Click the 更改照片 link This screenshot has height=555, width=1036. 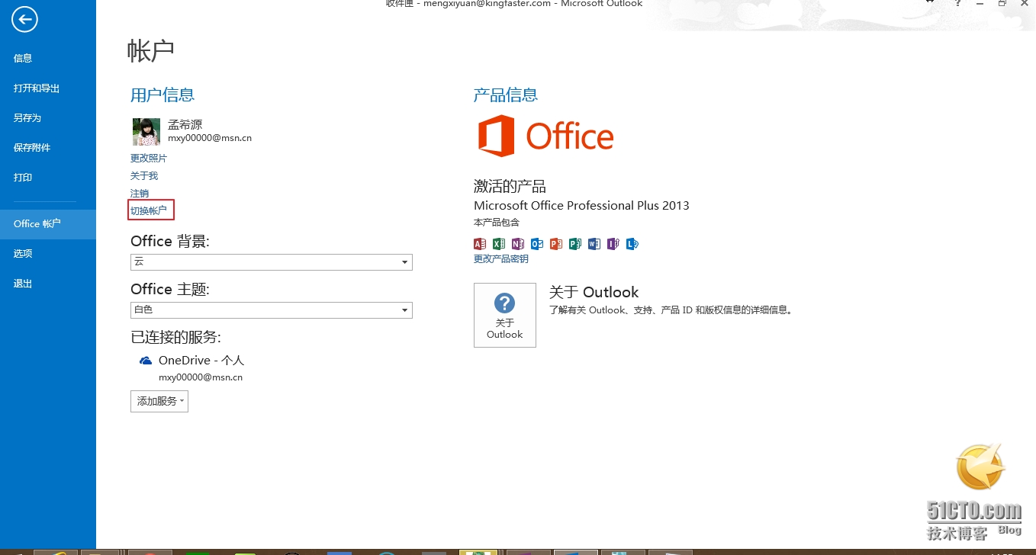tap(149, 159)
